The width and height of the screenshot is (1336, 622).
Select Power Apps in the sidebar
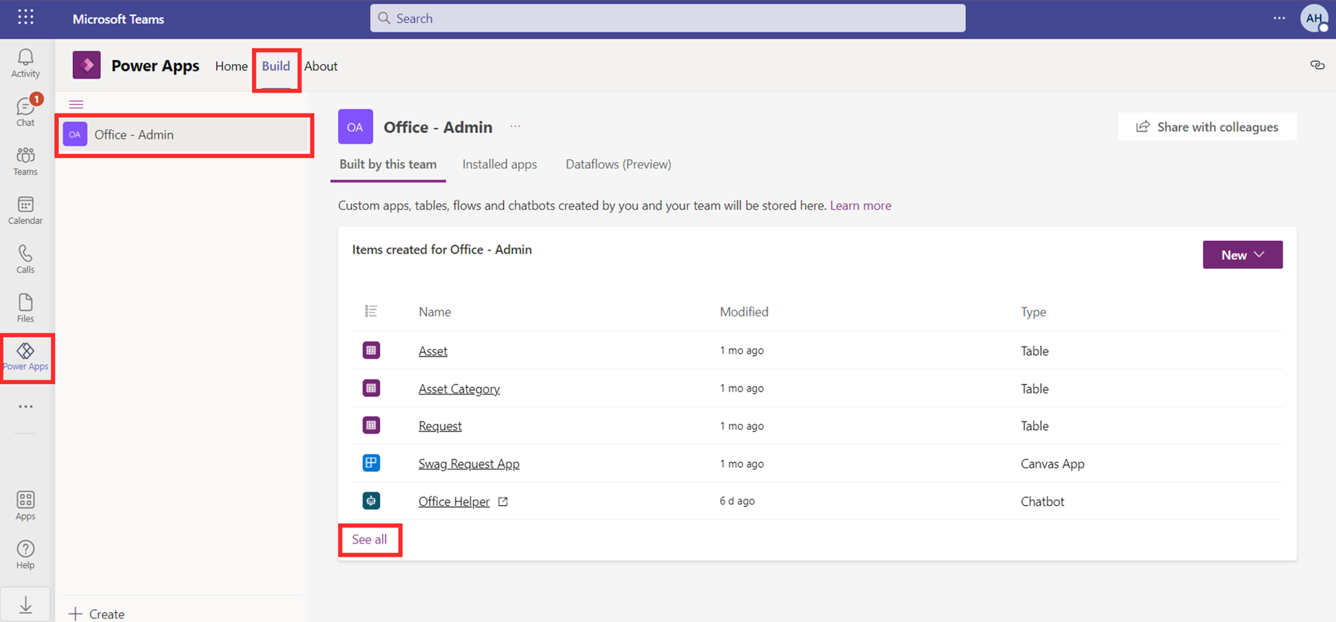coord(26,357)
